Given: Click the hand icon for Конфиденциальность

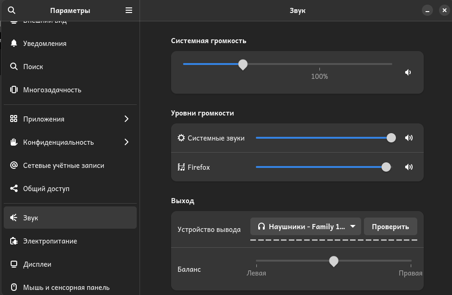Looking at the screenshot, I should [14, 142].
